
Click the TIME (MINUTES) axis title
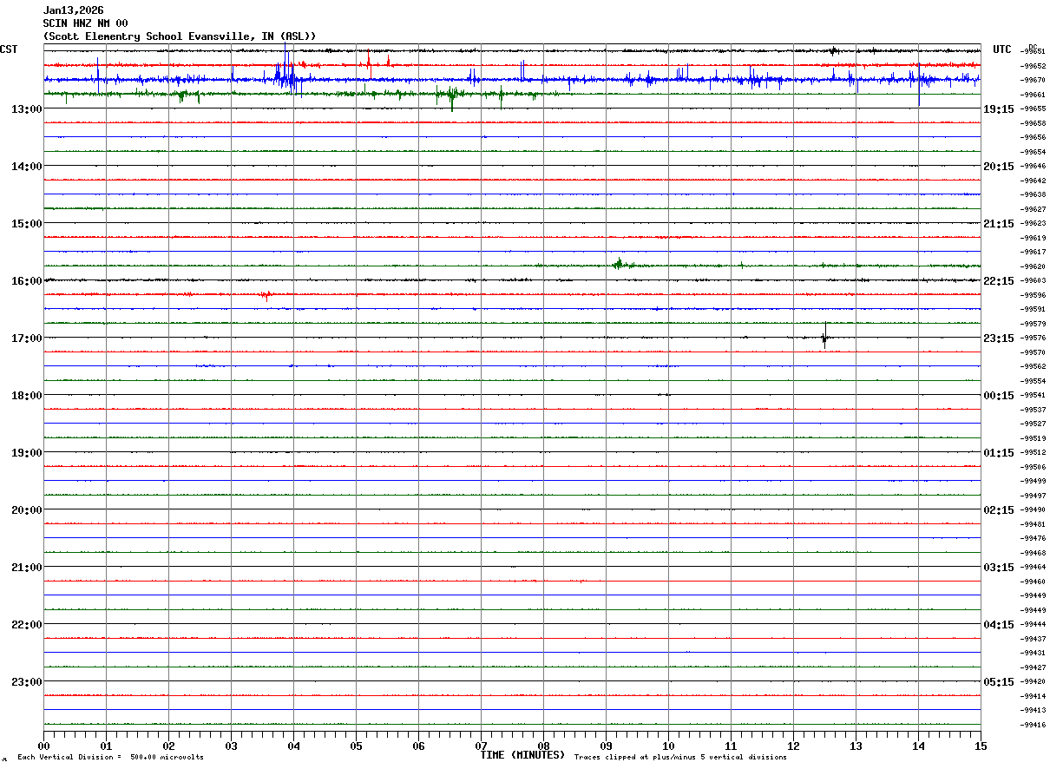(x=522, y=755)
